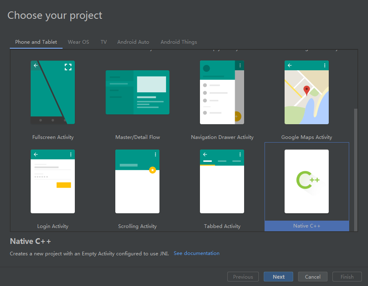Screen dimensions: 368x286
Task: Click the Login Activity label
Action: pyautogui.click(x=53, y=226)
